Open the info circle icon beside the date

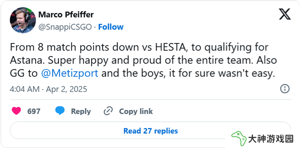(x=285, y=89)
